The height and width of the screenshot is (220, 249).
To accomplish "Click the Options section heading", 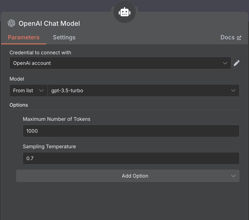I will click(x=19, y=105).
